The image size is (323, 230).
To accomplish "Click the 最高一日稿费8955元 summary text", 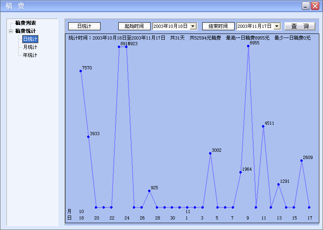I will (247, 38).
